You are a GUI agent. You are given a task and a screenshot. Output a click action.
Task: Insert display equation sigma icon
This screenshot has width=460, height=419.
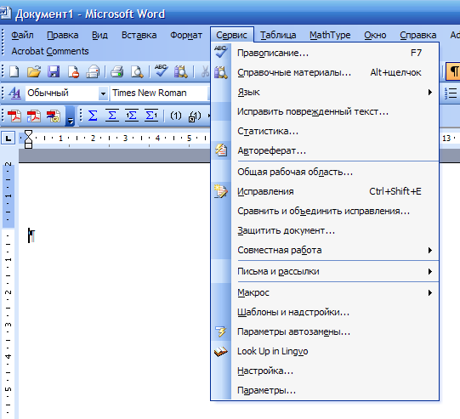[x=112, y=116]
